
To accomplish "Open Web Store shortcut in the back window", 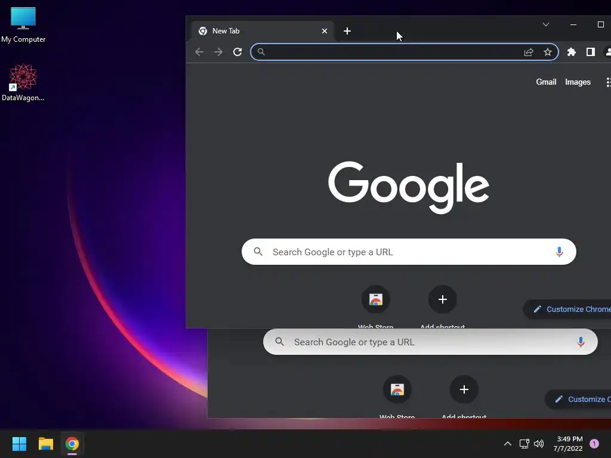I will 397,389.
